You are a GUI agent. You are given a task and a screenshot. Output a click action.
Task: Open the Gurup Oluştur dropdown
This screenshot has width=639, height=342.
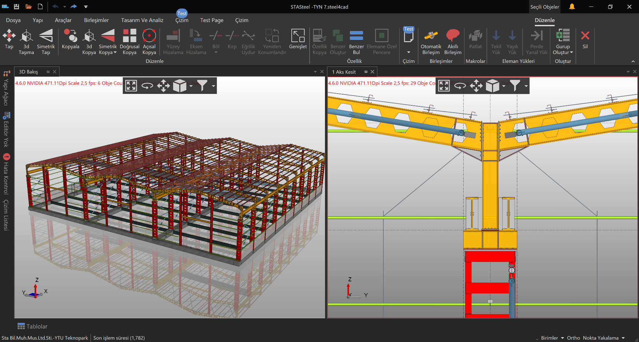pos(571,53)
